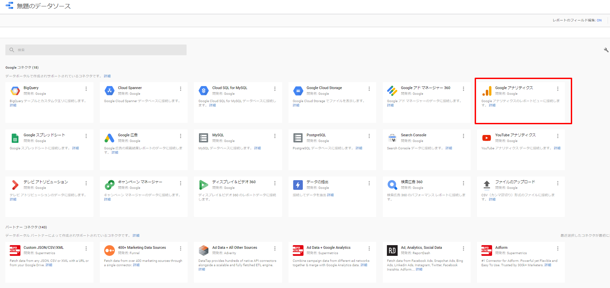
Task: Open the three-dot menu on BigQuery card
Action: point(86,89)
